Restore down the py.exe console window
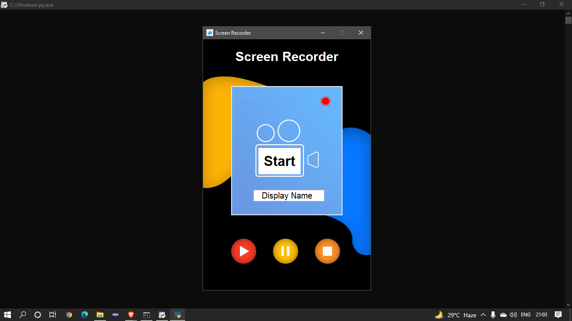The width and height of the screenshot is (572, 321). coord(542,5)
